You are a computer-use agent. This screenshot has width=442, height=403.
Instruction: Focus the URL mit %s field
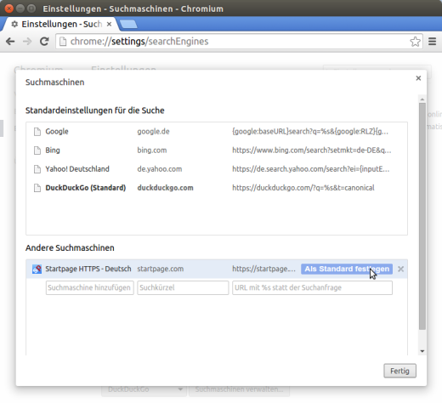[312, 287]
